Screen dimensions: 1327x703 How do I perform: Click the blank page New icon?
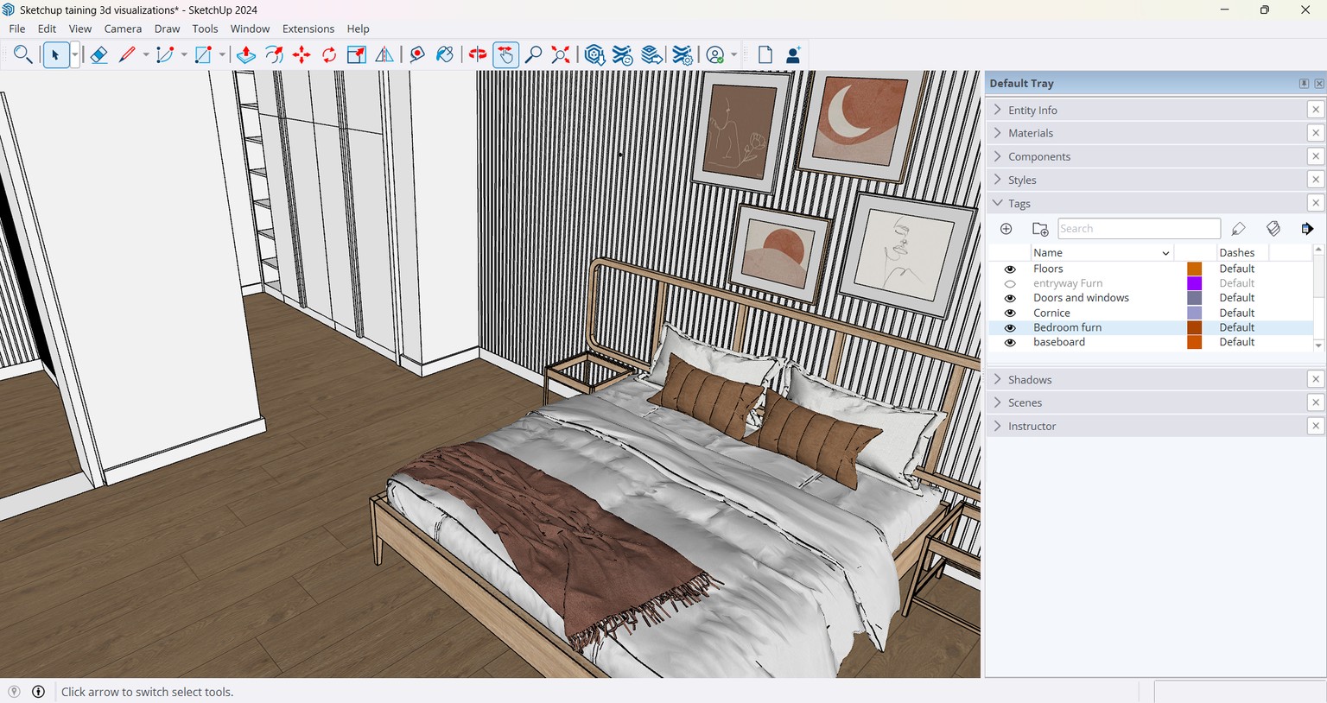coord(765,55)
